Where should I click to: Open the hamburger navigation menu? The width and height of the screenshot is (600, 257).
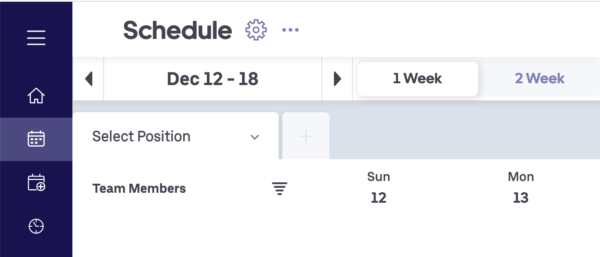36,38
